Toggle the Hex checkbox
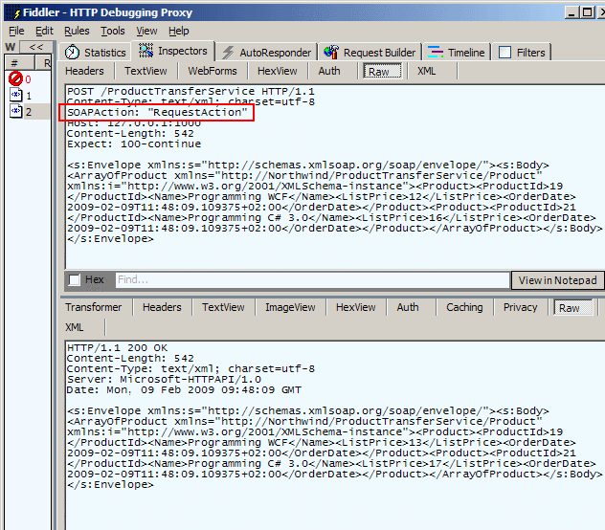 [x=75, y=280]
